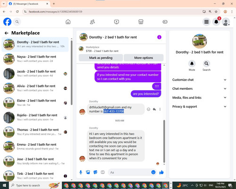Search in the Dorothy conversation
The height and width of the screenshot is (189, 236).
click(206, 63)
